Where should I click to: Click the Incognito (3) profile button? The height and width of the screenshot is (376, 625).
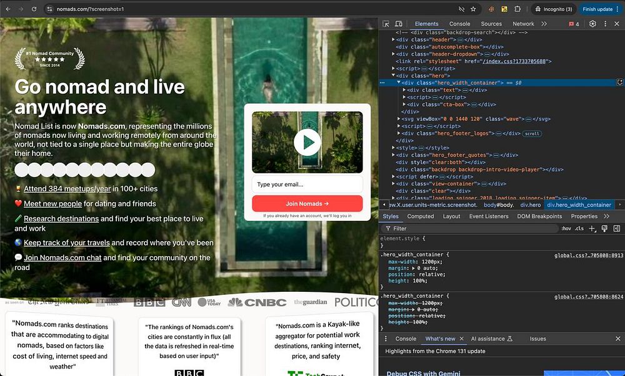coord(553,9)
